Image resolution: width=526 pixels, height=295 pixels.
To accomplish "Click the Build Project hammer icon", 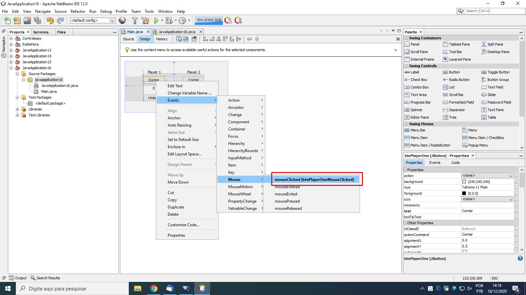I will (x=135, y=21).
